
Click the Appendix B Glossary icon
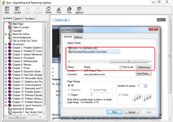coord(10,109)
